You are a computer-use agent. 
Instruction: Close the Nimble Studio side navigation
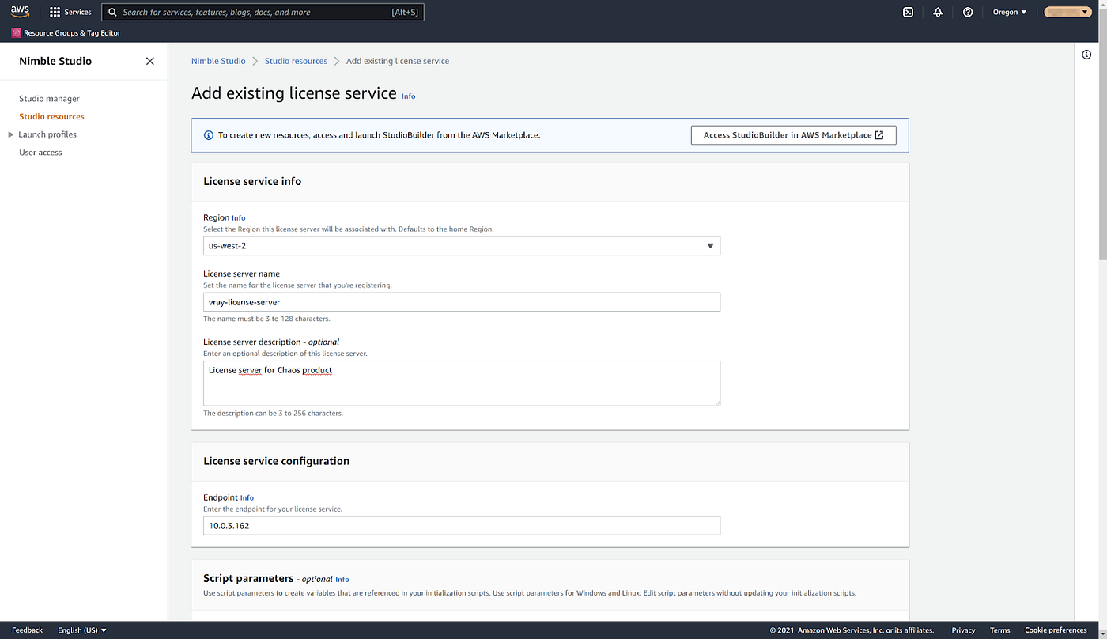(x=150, y=61)
